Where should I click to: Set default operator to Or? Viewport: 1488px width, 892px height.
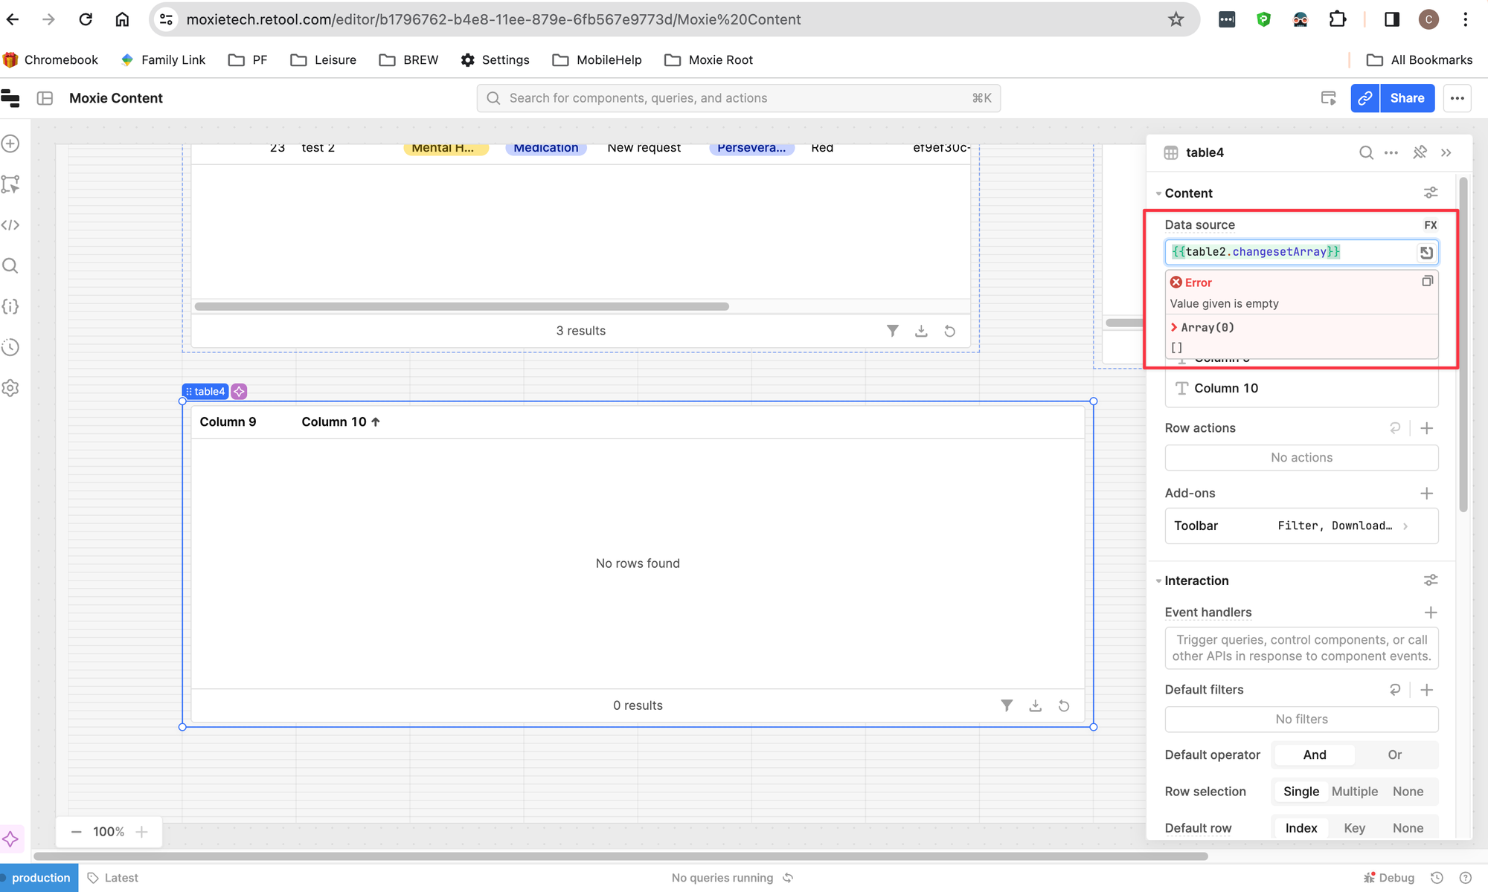click(1394, 754)
